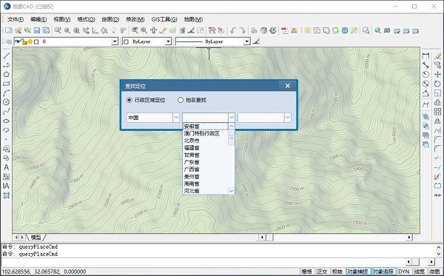Select the Polygon tool in left toolbar

click(6, 74)
